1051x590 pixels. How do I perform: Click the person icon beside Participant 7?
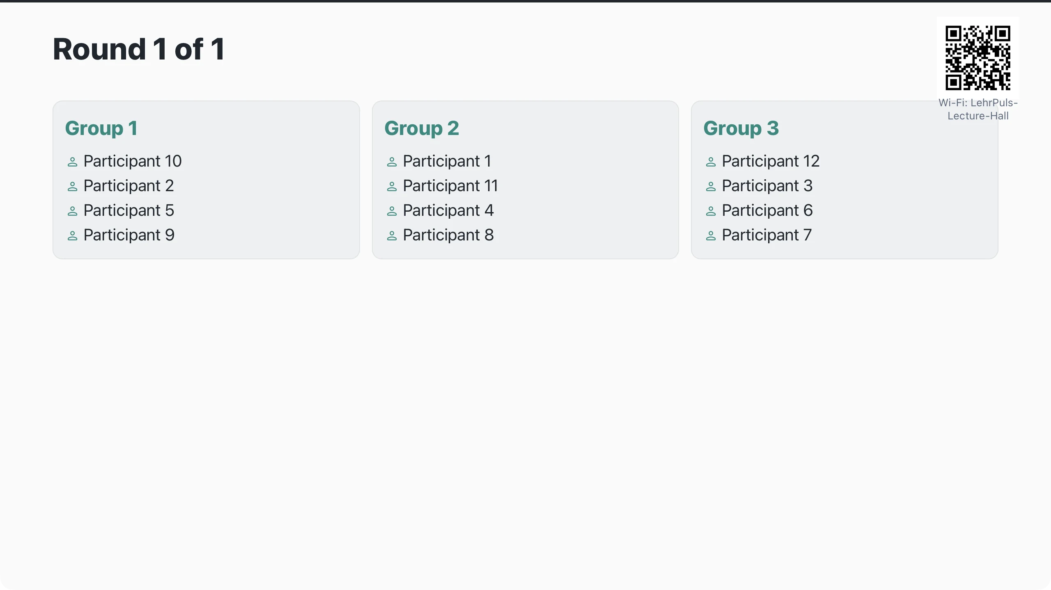pyautogui.click(x=711, y=236)
